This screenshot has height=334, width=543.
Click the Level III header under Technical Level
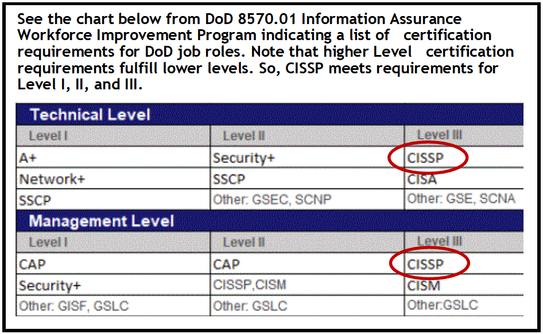tap(464, 135)
